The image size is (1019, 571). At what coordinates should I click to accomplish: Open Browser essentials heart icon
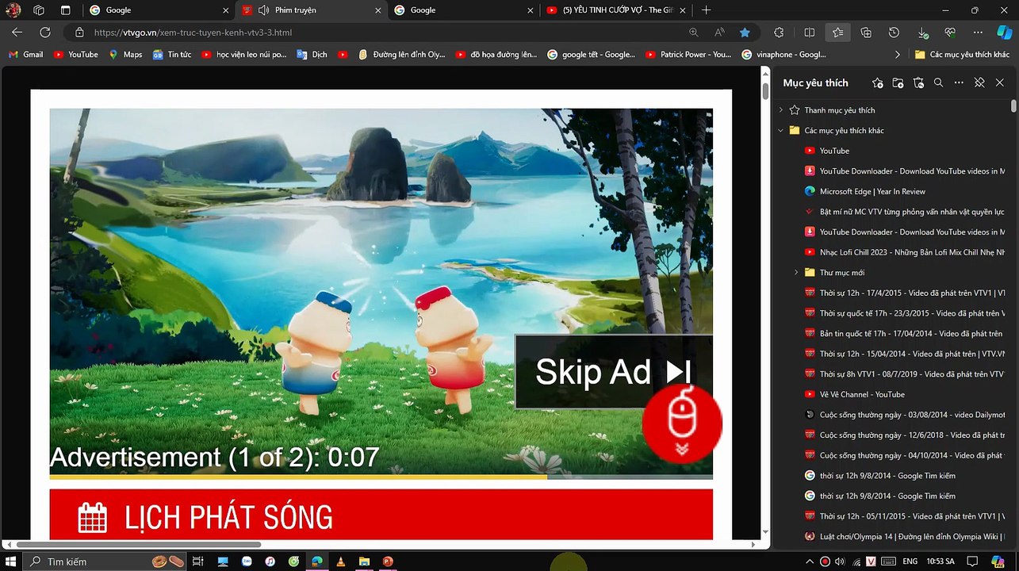950,33
